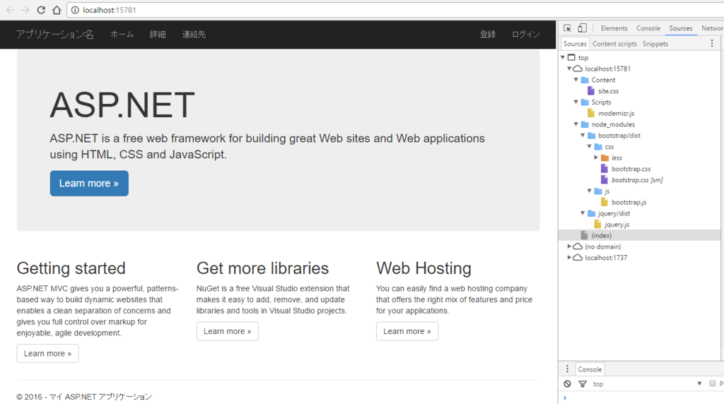Image resolution: width=724 pixels, height=404 pixels.
Task: Collapse the bootstrap/dist folder
Action: (583, 136)
